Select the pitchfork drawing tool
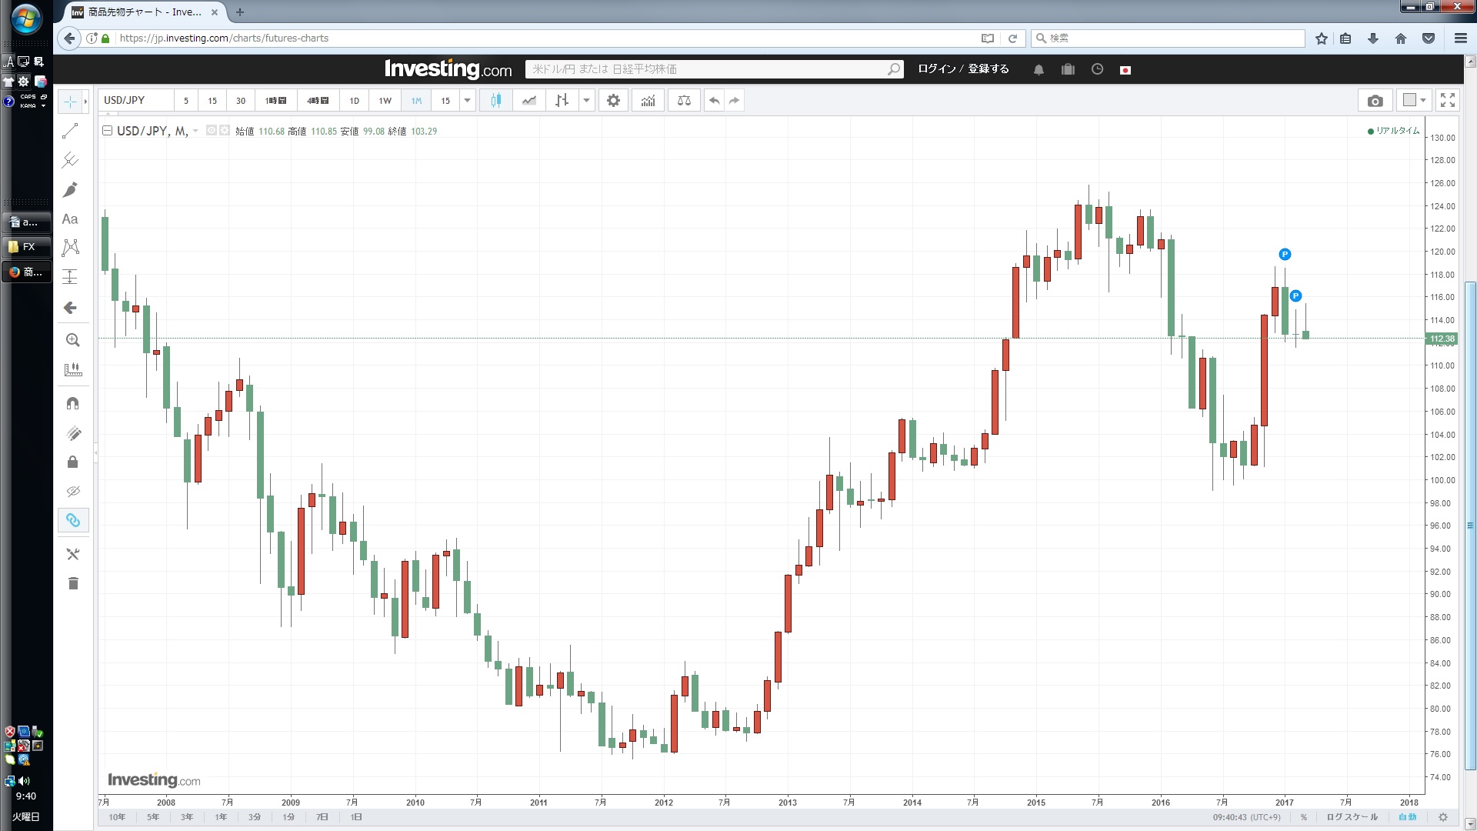The image size is (1477, 831). [70, 160]
